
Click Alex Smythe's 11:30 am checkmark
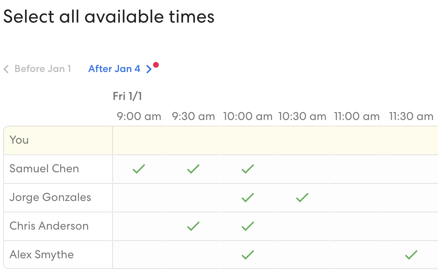point(411,255)
